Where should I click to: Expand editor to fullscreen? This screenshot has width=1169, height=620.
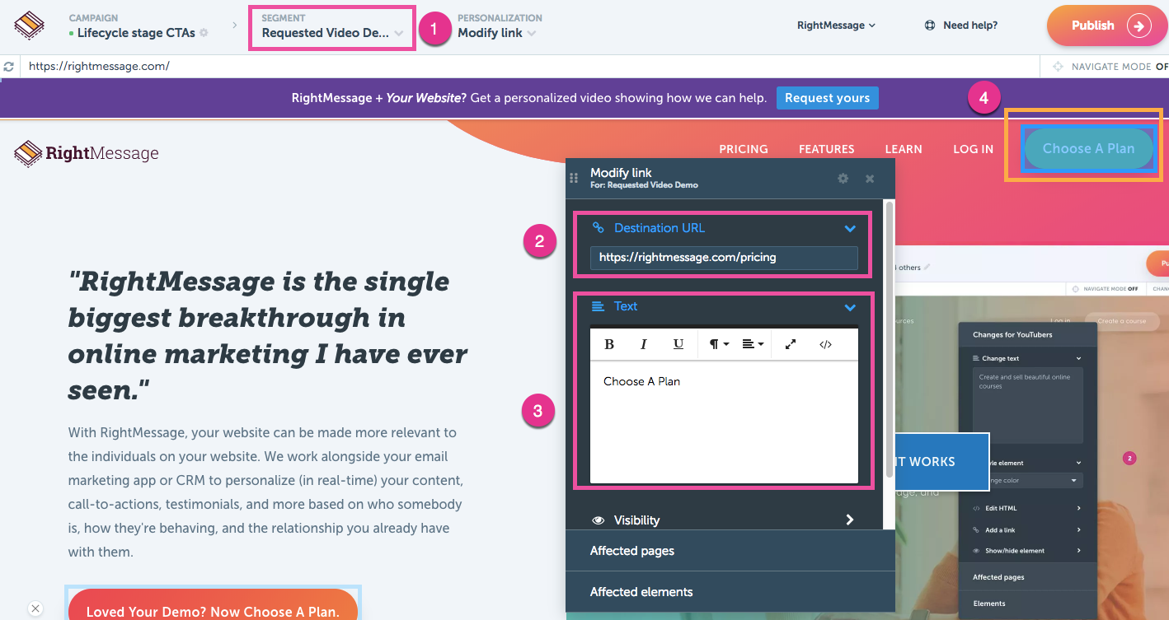pos(791,344)
